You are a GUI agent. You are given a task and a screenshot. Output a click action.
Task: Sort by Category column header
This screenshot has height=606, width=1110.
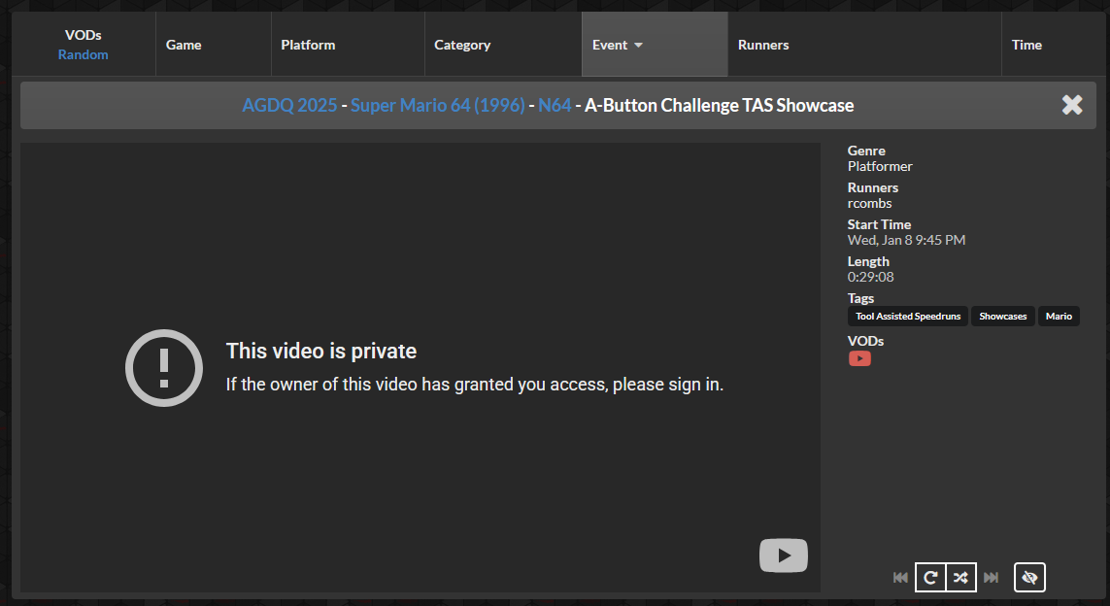[503, 45]
